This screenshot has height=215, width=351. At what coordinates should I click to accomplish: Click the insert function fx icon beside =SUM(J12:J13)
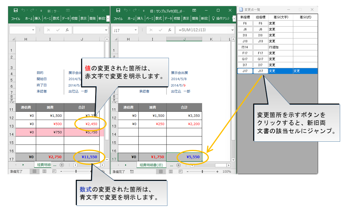(169, 30)
